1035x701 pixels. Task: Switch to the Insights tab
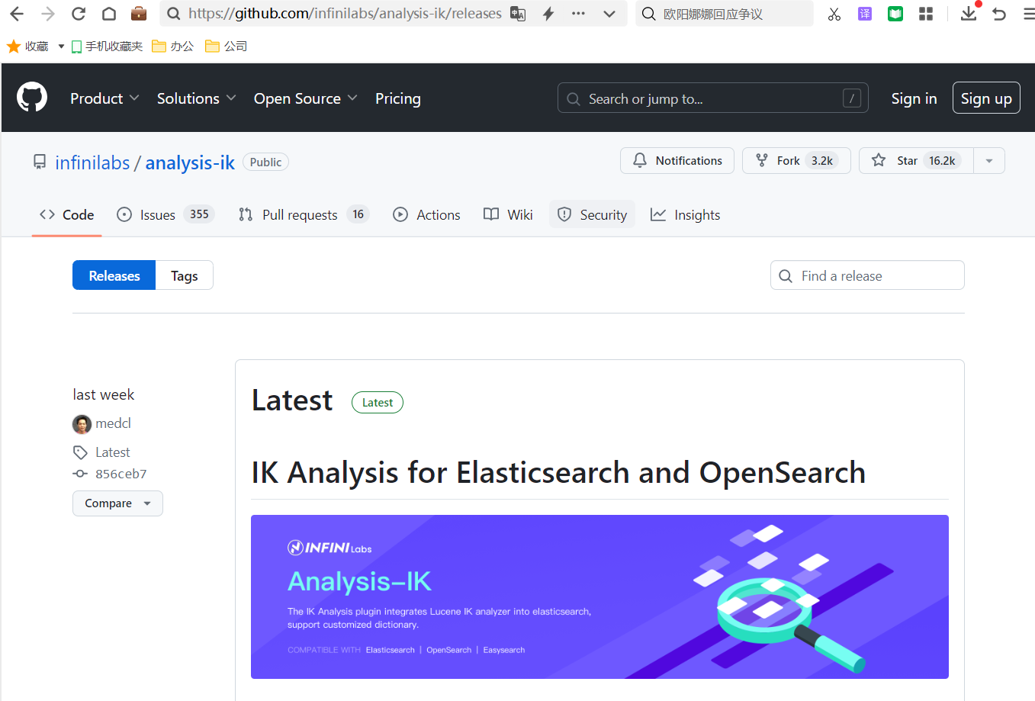coord(685,215)
